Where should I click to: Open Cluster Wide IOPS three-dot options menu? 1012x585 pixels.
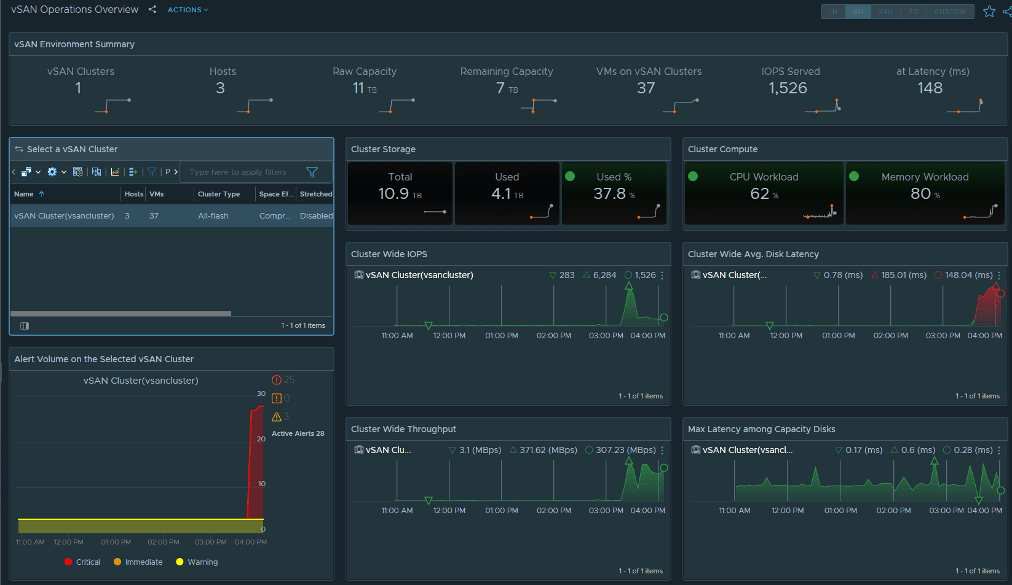pos(662,276)
